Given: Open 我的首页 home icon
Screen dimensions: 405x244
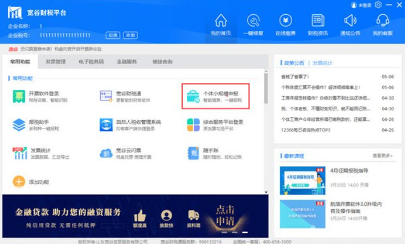Looking at the screenshot, I should pos(220,21).
